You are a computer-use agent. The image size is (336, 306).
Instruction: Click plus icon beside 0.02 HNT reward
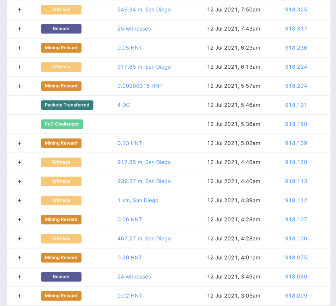[x=20, y=296]
